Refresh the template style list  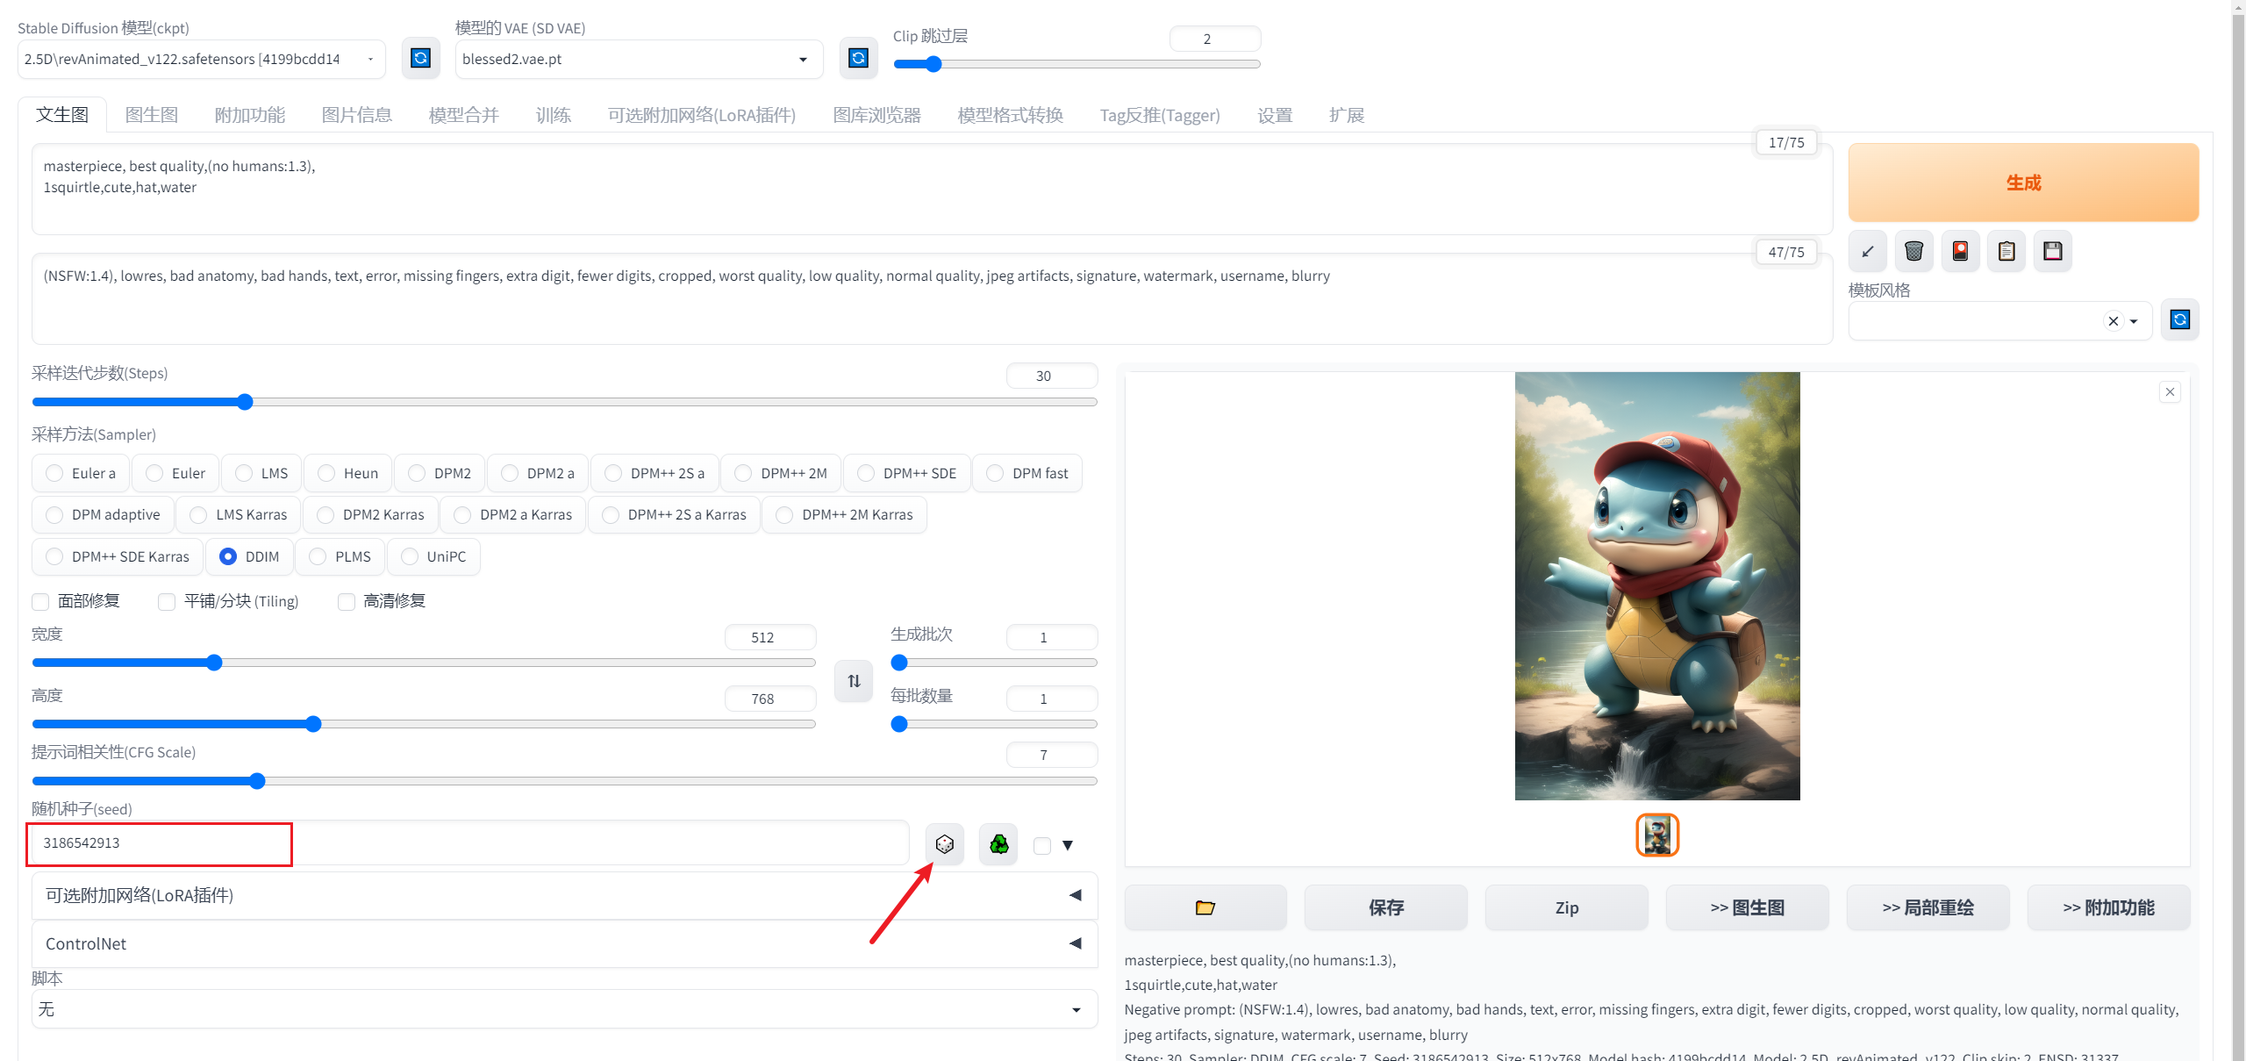[x=2180, y=319]
